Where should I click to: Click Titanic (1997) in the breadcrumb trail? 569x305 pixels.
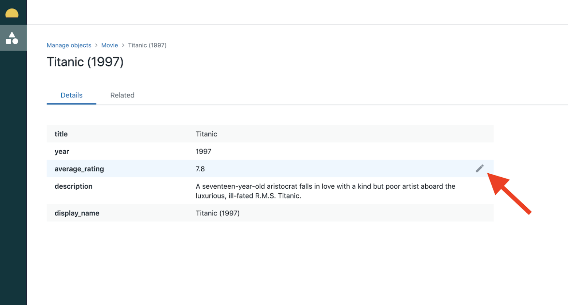pyautogui.click(x=147, y=45)
